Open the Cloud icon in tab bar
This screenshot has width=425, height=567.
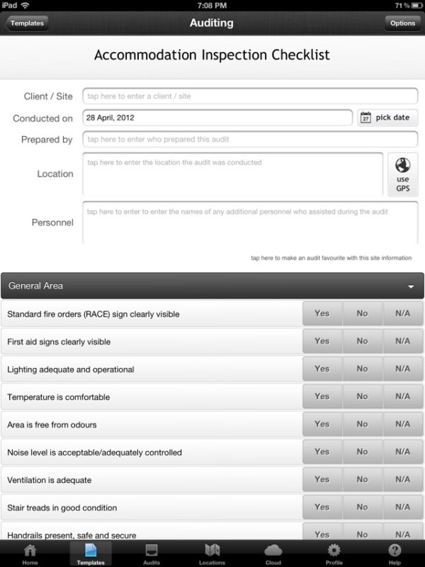(x=273, y=551)
